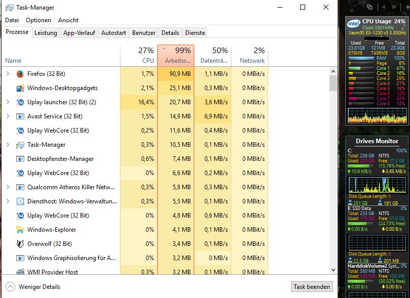Viewport: 410px width, 298px height.
Task: Select the Prozesse tab
Action: click(x=17, y=32)
